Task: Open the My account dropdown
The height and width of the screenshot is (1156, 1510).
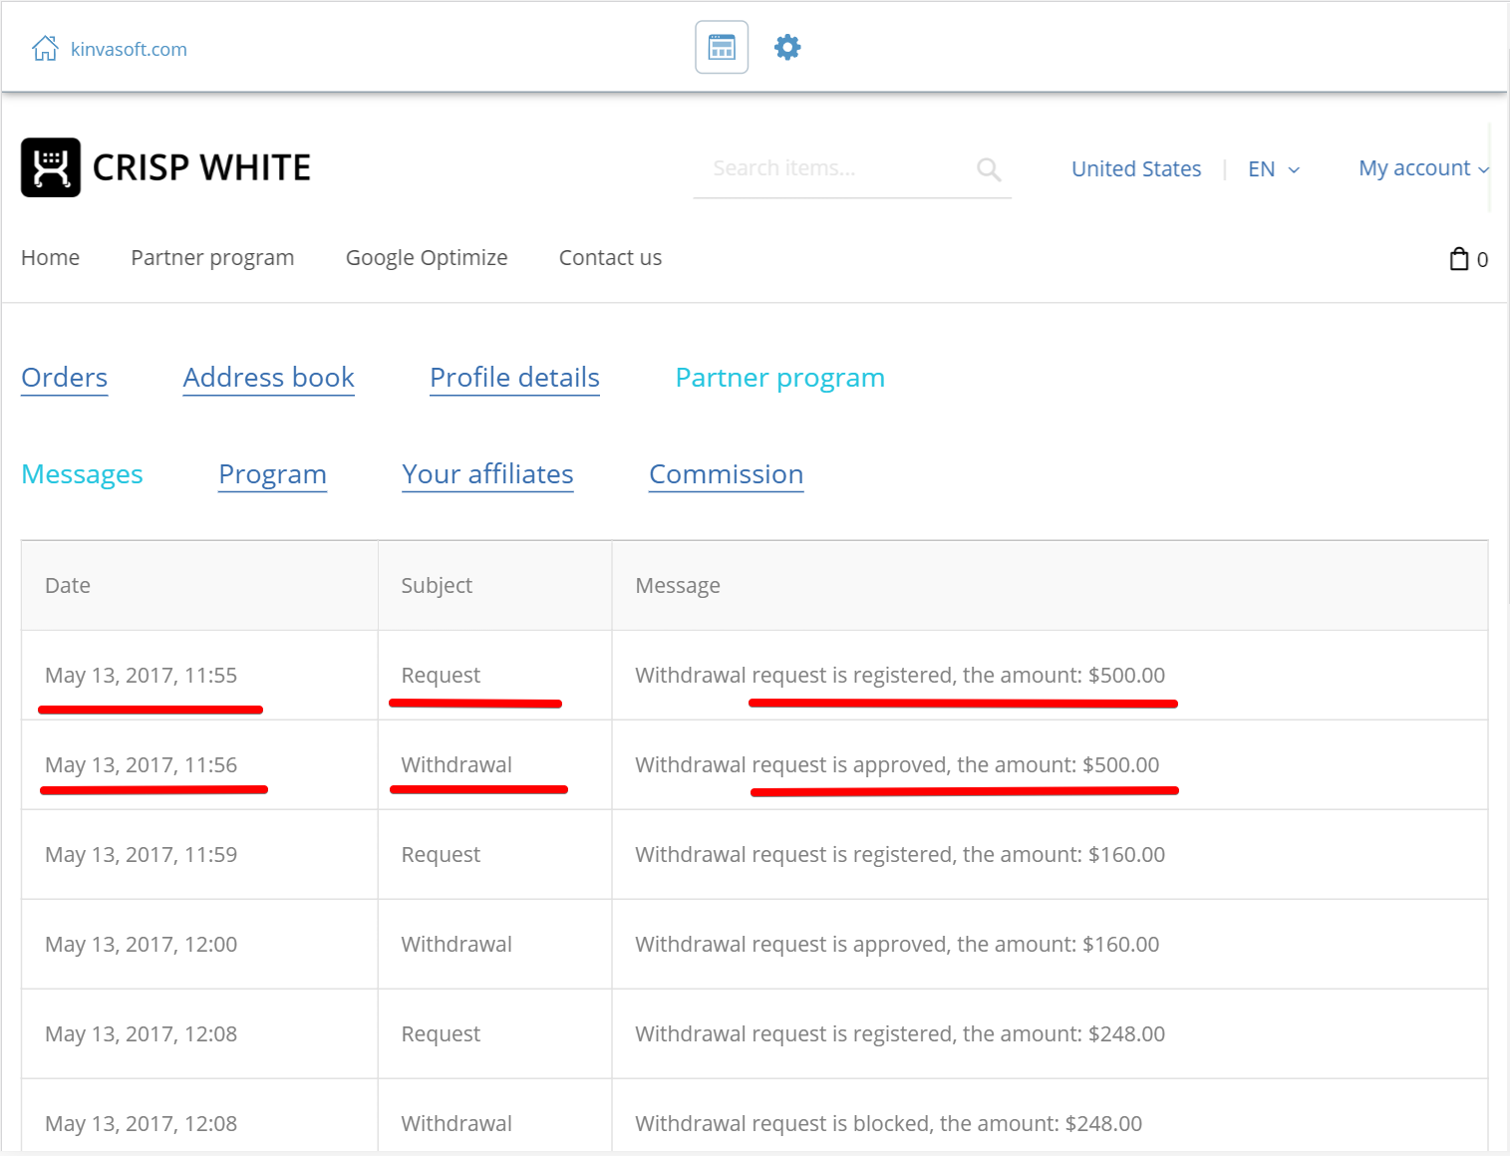Action: point(1422,168)
